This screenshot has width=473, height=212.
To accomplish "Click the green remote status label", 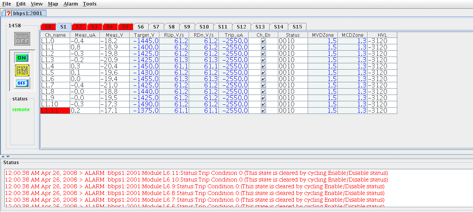I will click(x=21, y=110).
